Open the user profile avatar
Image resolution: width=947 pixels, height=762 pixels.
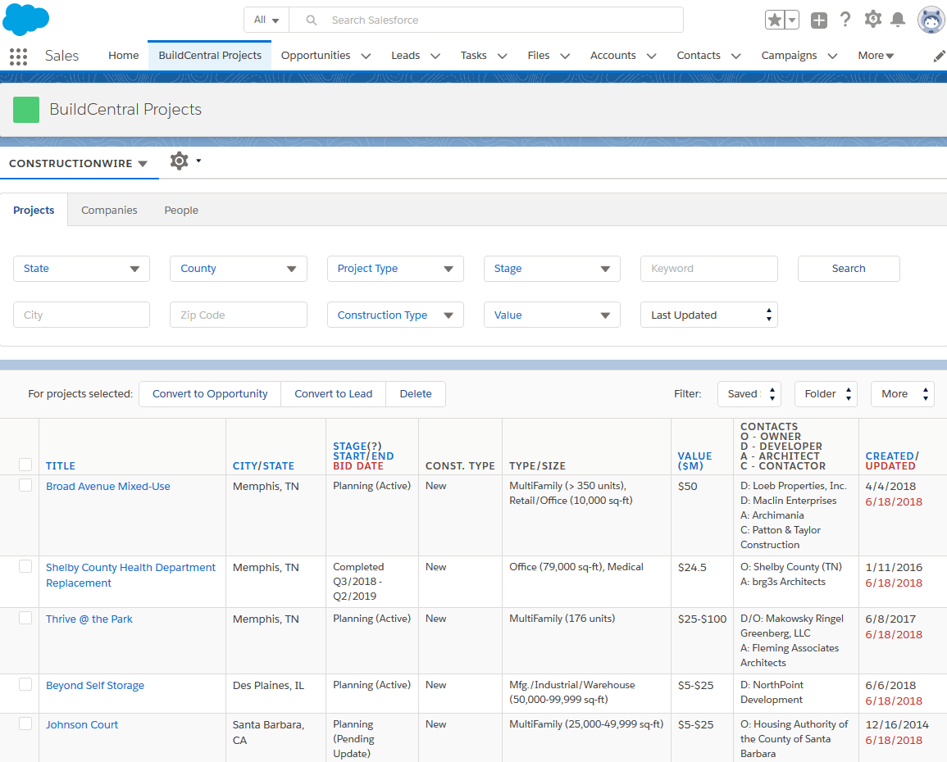[931, 20]
